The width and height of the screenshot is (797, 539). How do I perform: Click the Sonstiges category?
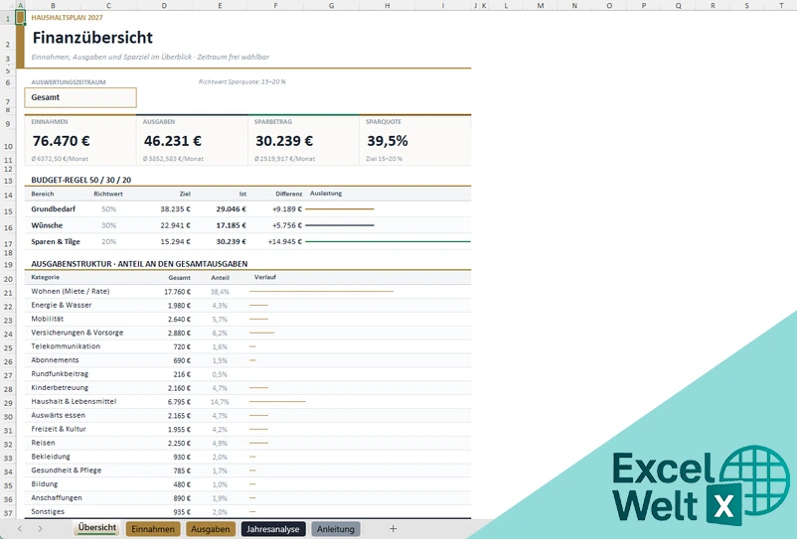(x=48, y=511)
